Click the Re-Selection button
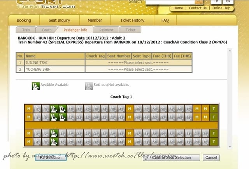 51,158
